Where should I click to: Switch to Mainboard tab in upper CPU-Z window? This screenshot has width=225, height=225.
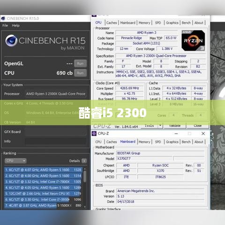(127, 23)
